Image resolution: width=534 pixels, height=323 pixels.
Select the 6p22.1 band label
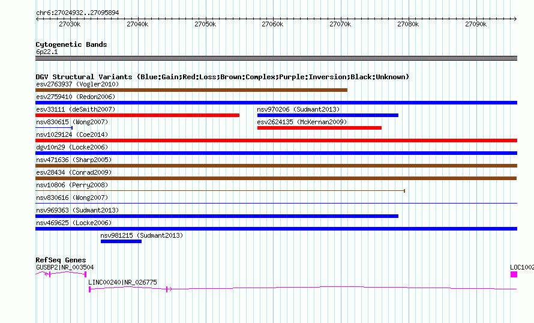pos(47,52)
